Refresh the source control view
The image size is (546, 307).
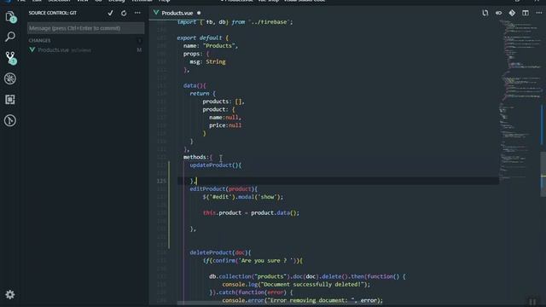coord(124,13)
